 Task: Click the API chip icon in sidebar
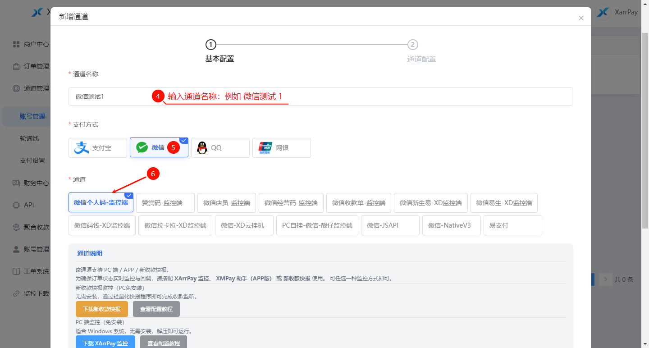16,205
